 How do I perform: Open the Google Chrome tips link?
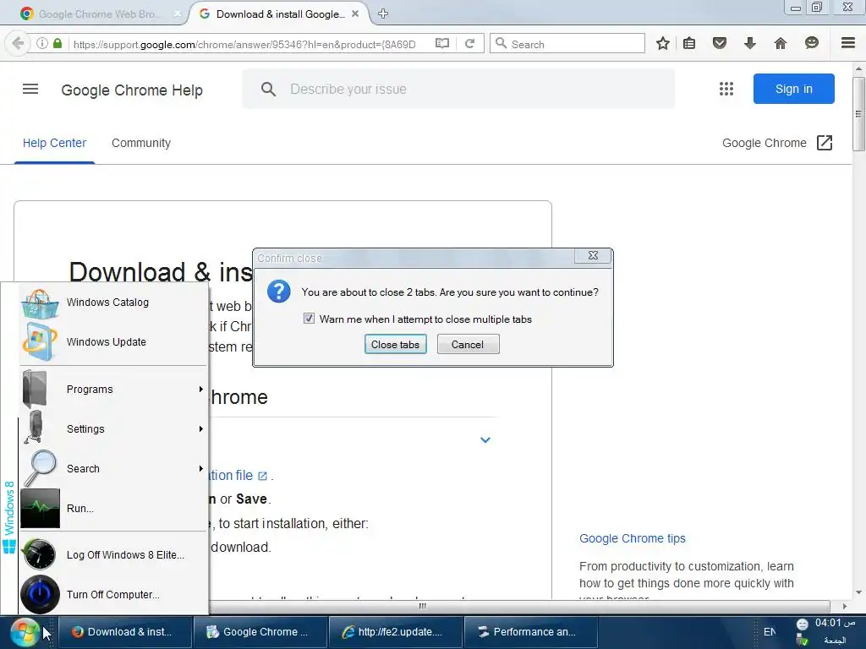coord(633,538)
